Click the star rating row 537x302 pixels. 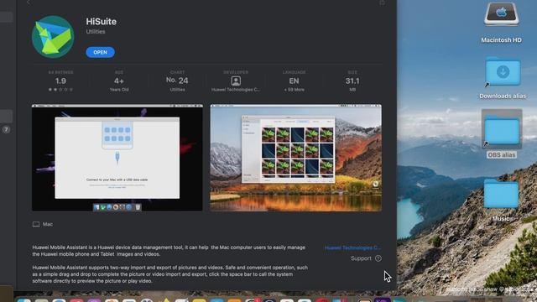pos(60,90)
